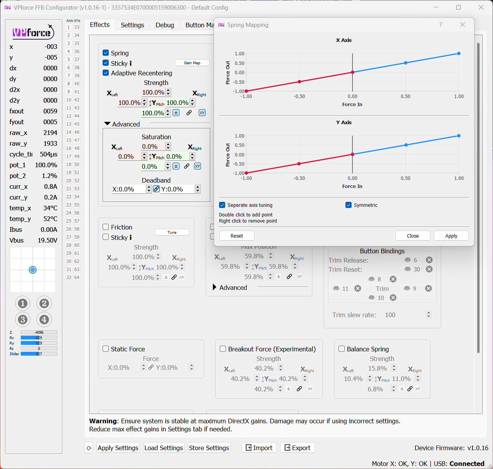Click the VPforce logo
The width and height of the screenshot is (493, 469).
pos(33,32)
